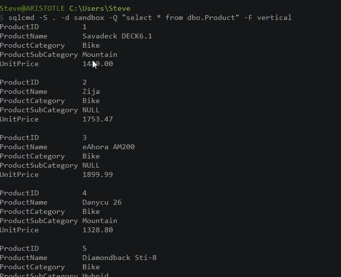Click product name Diamondback Sti-8
Viewport: 341px width, 277px height.
(119, 258)
